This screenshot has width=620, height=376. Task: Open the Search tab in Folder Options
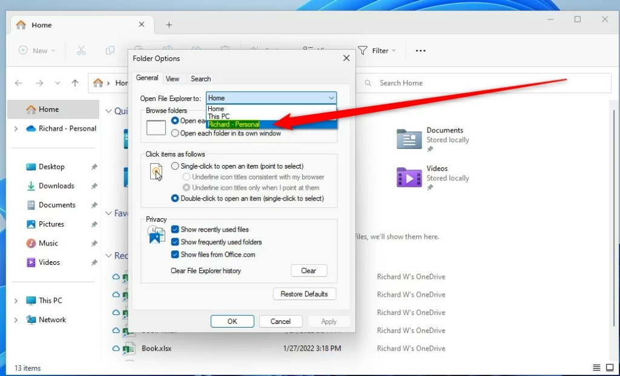point(200,79)
